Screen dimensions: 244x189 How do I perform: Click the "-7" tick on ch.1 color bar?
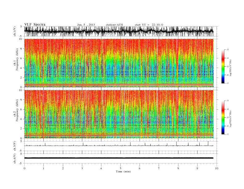227,84
